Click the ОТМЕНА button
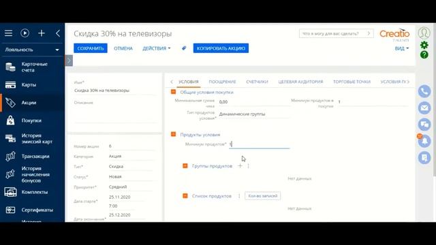The image size is (436, 245). (x=123, y=48)
